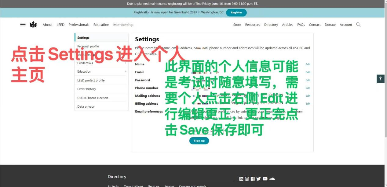Click the Sign up button
Image resolution: width=387 pixels, height=187 pixels.
click(199, 140)
